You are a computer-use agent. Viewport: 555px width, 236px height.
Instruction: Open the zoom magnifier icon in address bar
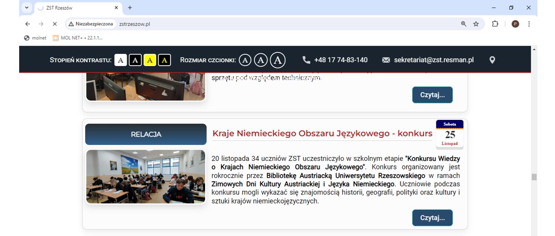coord(463,24)
